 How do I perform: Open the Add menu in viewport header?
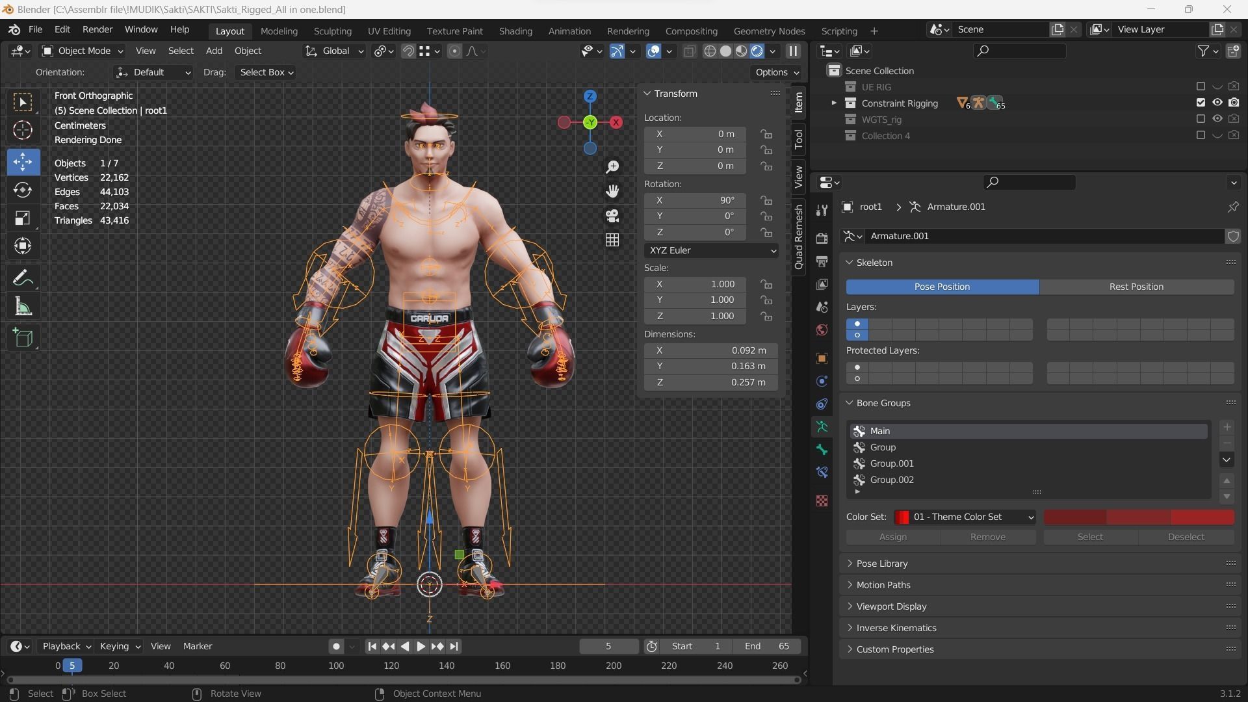click(214, 51)
